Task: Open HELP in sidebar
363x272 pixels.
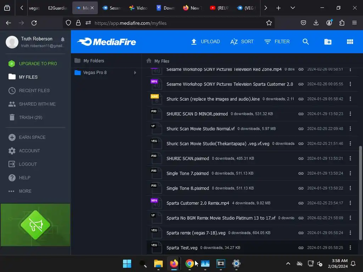Action: 19,178
